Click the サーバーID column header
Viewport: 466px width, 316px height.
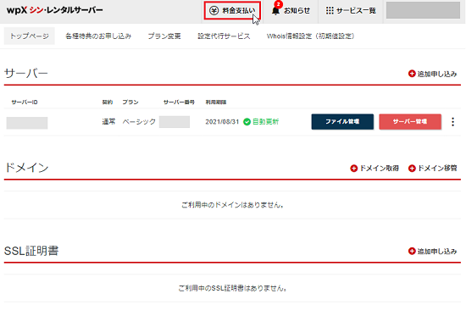coord(25,103)
